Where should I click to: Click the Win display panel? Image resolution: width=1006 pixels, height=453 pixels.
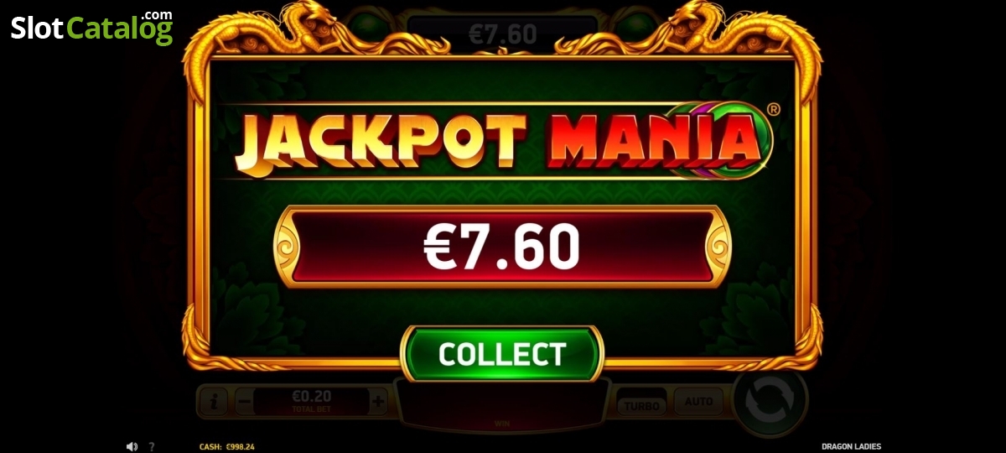pyautogui.click(x=501, y=407)
